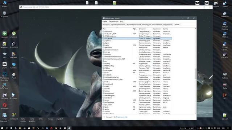This screenshot has height=130, width=232.
Task: Open the Recycle Bin icon
Action: (x=4, y=14)
